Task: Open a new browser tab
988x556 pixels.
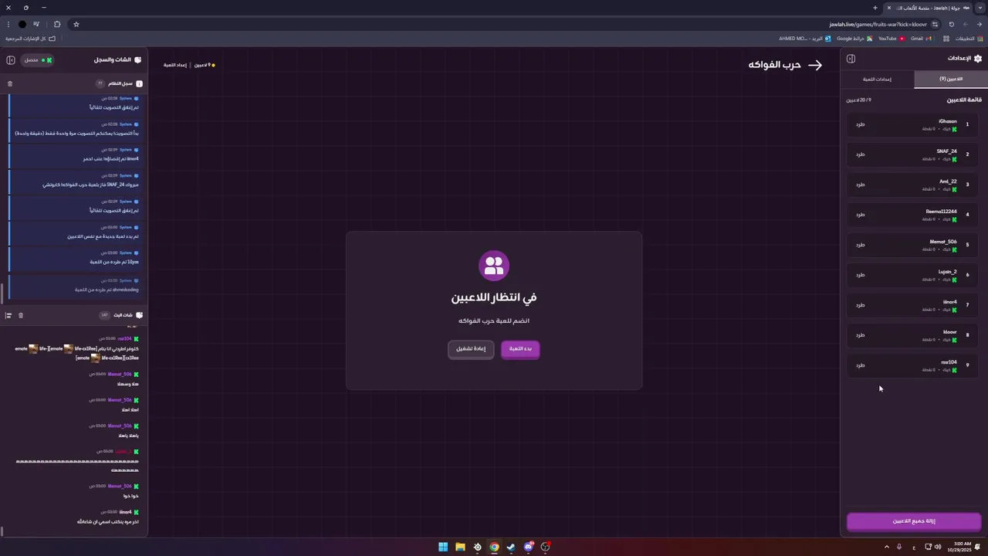Action: point(875,8)
